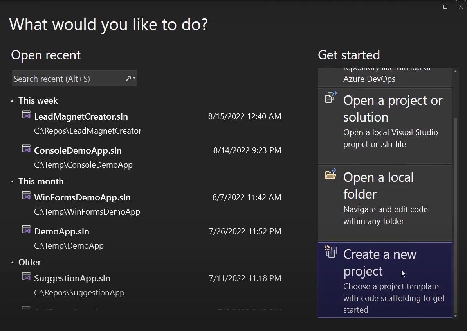Open LeadMagnetCreator.sln from recents
467x331 pixels.
tap(81, 116)
